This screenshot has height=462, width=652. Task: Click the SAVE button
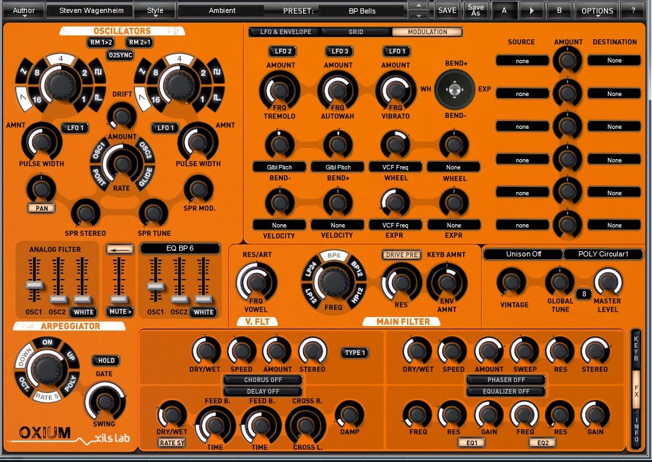point(447,10)
